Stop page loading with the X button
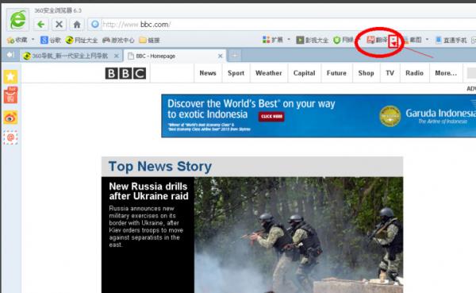This screenshot has width=476, height=293. (x=59, y=25)
